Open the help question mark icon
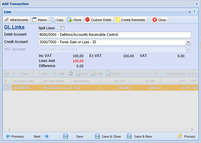 click(x=195, y=12)
